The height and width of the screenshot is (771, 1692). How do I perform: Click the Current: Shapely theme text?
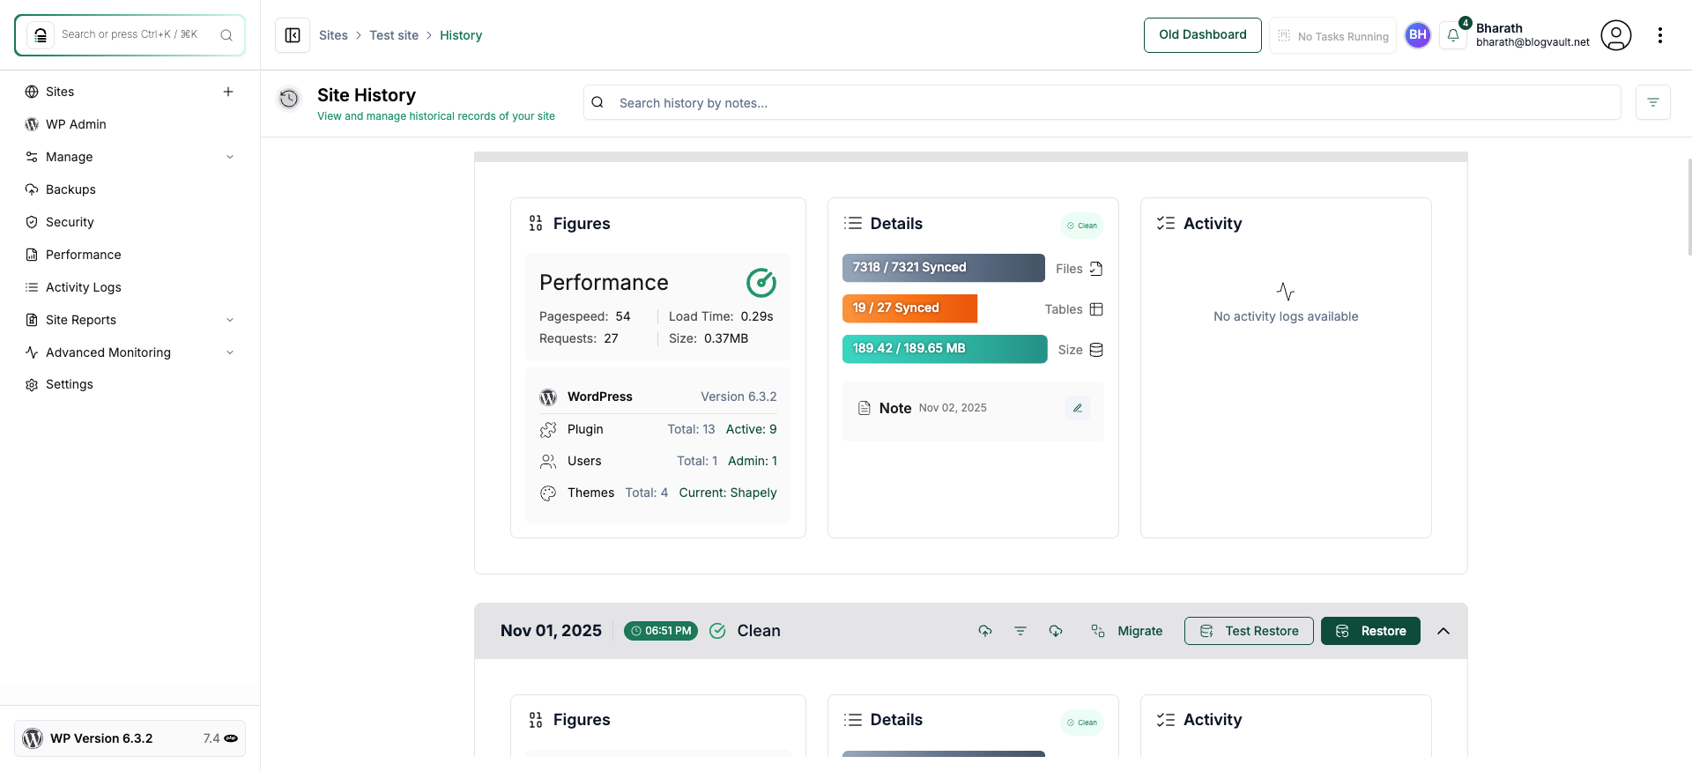click(728, 493)
